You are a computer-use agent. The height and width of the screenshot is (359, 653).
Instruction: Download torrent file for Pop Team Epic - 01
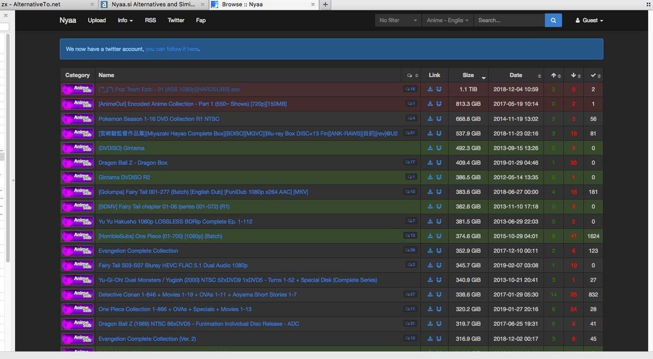(430, 89)
